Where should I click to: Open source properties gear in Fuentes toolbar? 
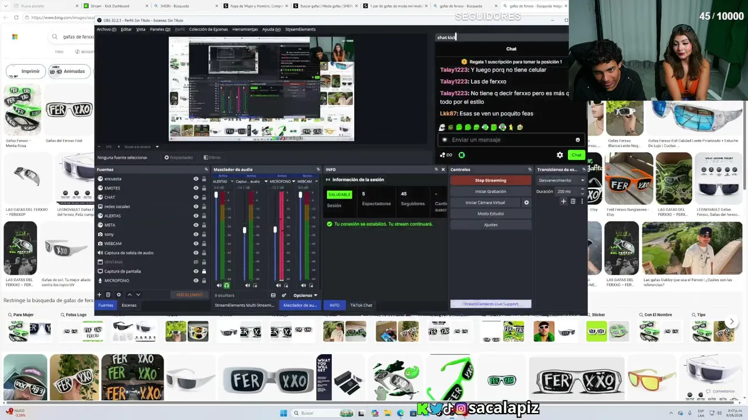point(119,295)
